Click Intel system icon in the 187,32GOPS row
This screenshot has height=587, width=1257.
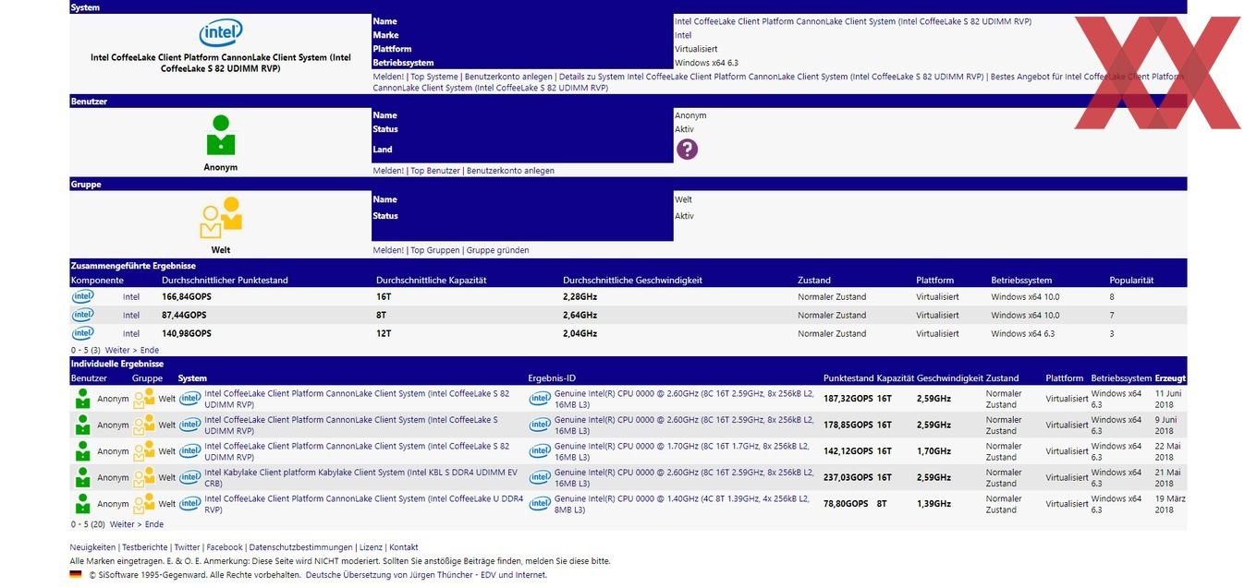pos(190,399)
